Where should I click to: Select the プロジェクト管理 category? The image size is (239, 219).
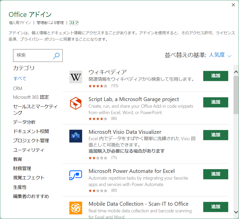[31, 140]
